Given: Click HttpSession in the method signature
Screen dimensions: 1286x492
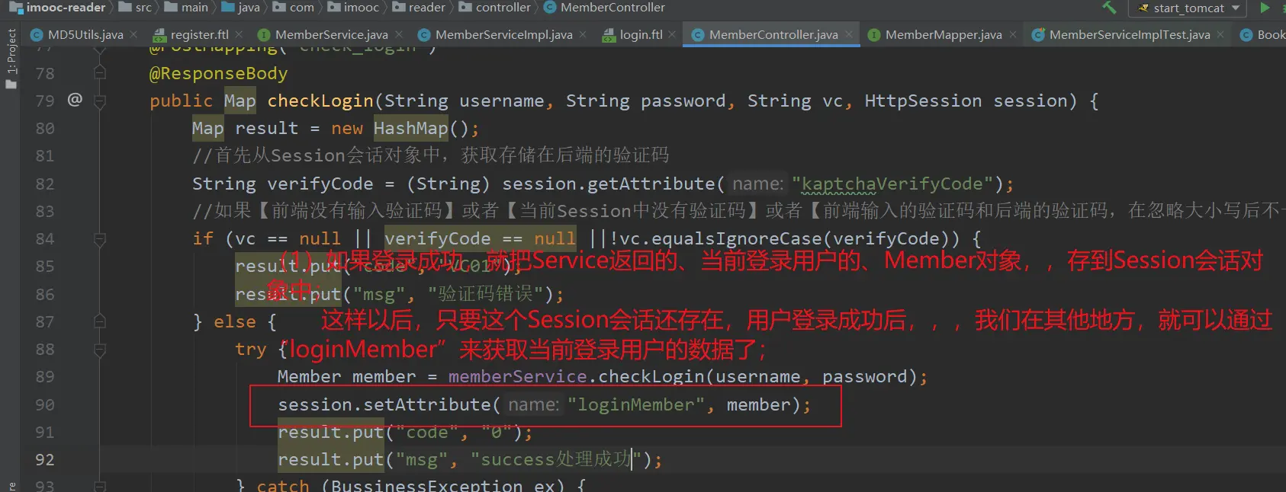Looking at the screenshot, I should pyautogui.click(x=923, y=101).
